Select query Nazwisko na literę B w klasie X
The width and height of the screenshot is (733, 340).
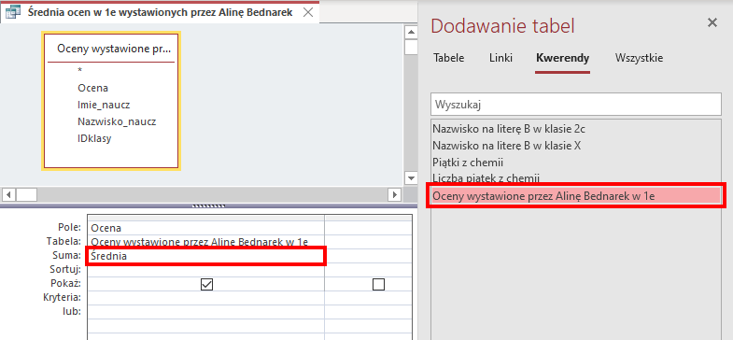tap(576, 146)
